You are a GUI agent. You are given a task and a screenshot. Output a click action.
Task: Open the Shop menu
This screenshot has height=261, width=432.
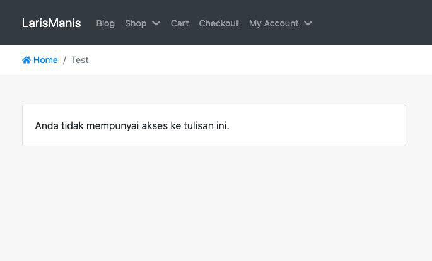point(136,23)
